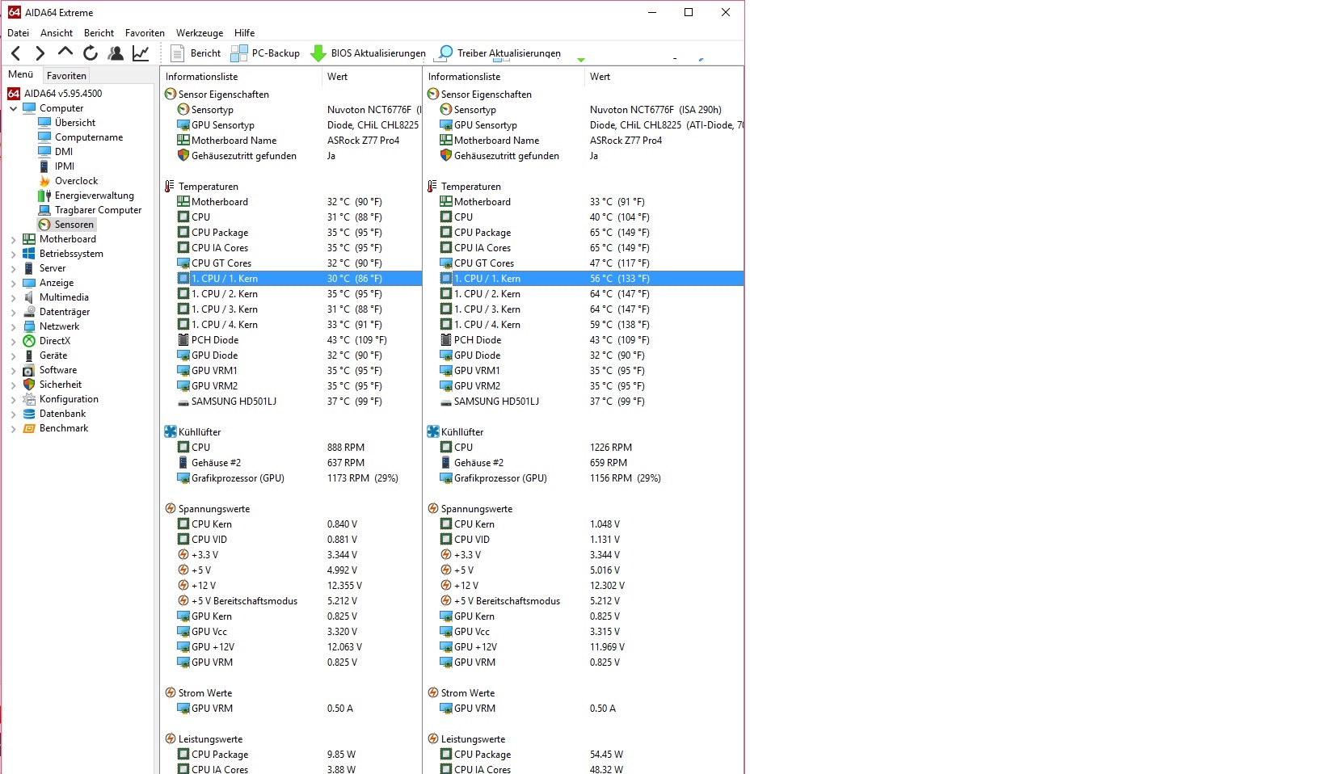This screenshot has height=774, width=1323.
Task: Open the Bericht menu
Action: pyautogui.click(x=99, y=33)
